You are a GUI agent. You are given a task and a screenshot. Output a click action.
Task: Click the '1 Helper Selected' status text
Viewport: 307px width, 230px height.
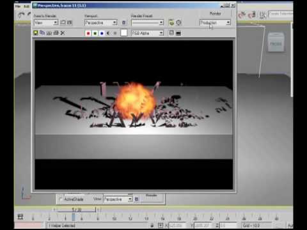(x=62, y=226)
